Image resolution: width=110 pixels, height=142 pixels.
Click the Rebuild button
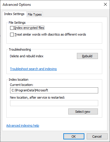click(87, 56)
